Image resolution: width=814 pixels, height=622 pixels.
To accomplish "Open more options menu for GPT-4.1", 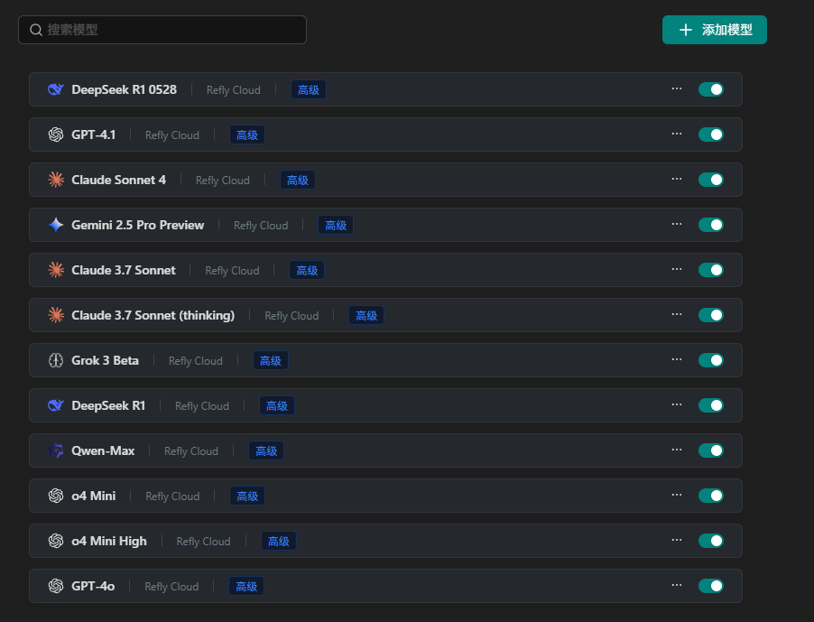I will point(677,134).
